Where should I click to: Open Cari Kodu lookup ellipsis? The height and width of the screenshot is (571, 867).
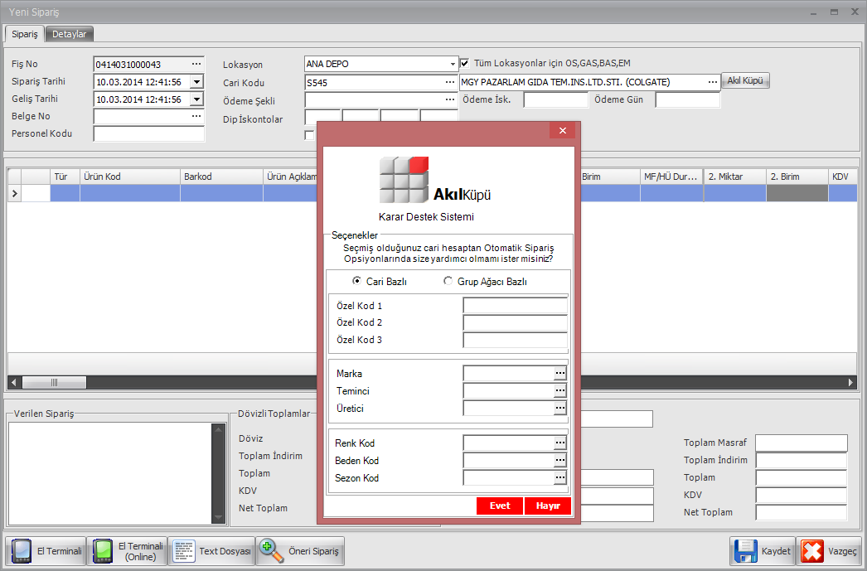click(x=449, y=82)
